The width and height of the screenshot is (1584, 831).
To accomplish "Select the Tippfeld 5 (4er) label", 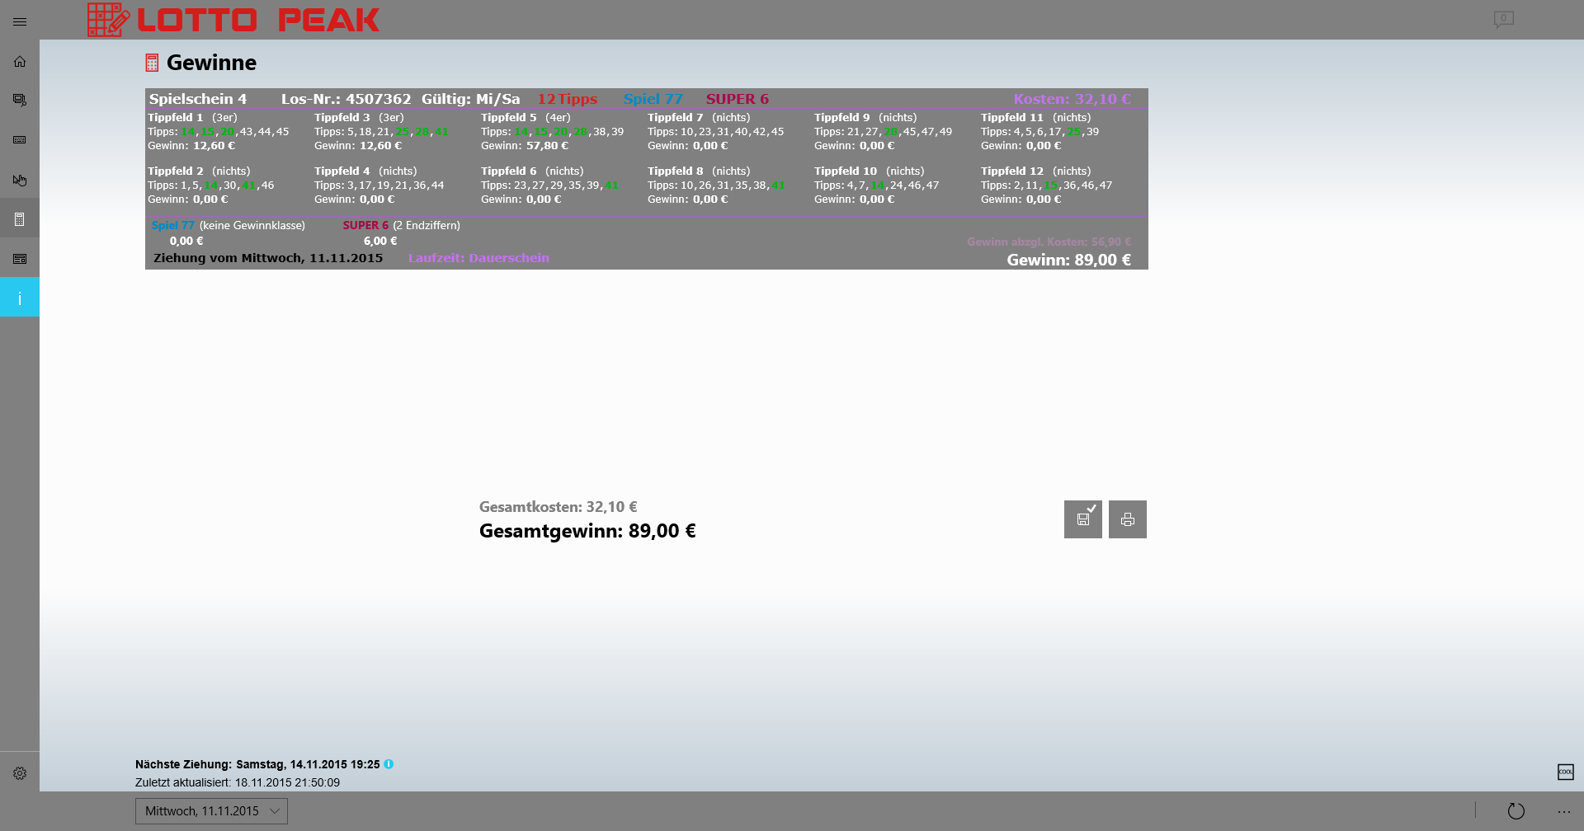I will (526, 118).
